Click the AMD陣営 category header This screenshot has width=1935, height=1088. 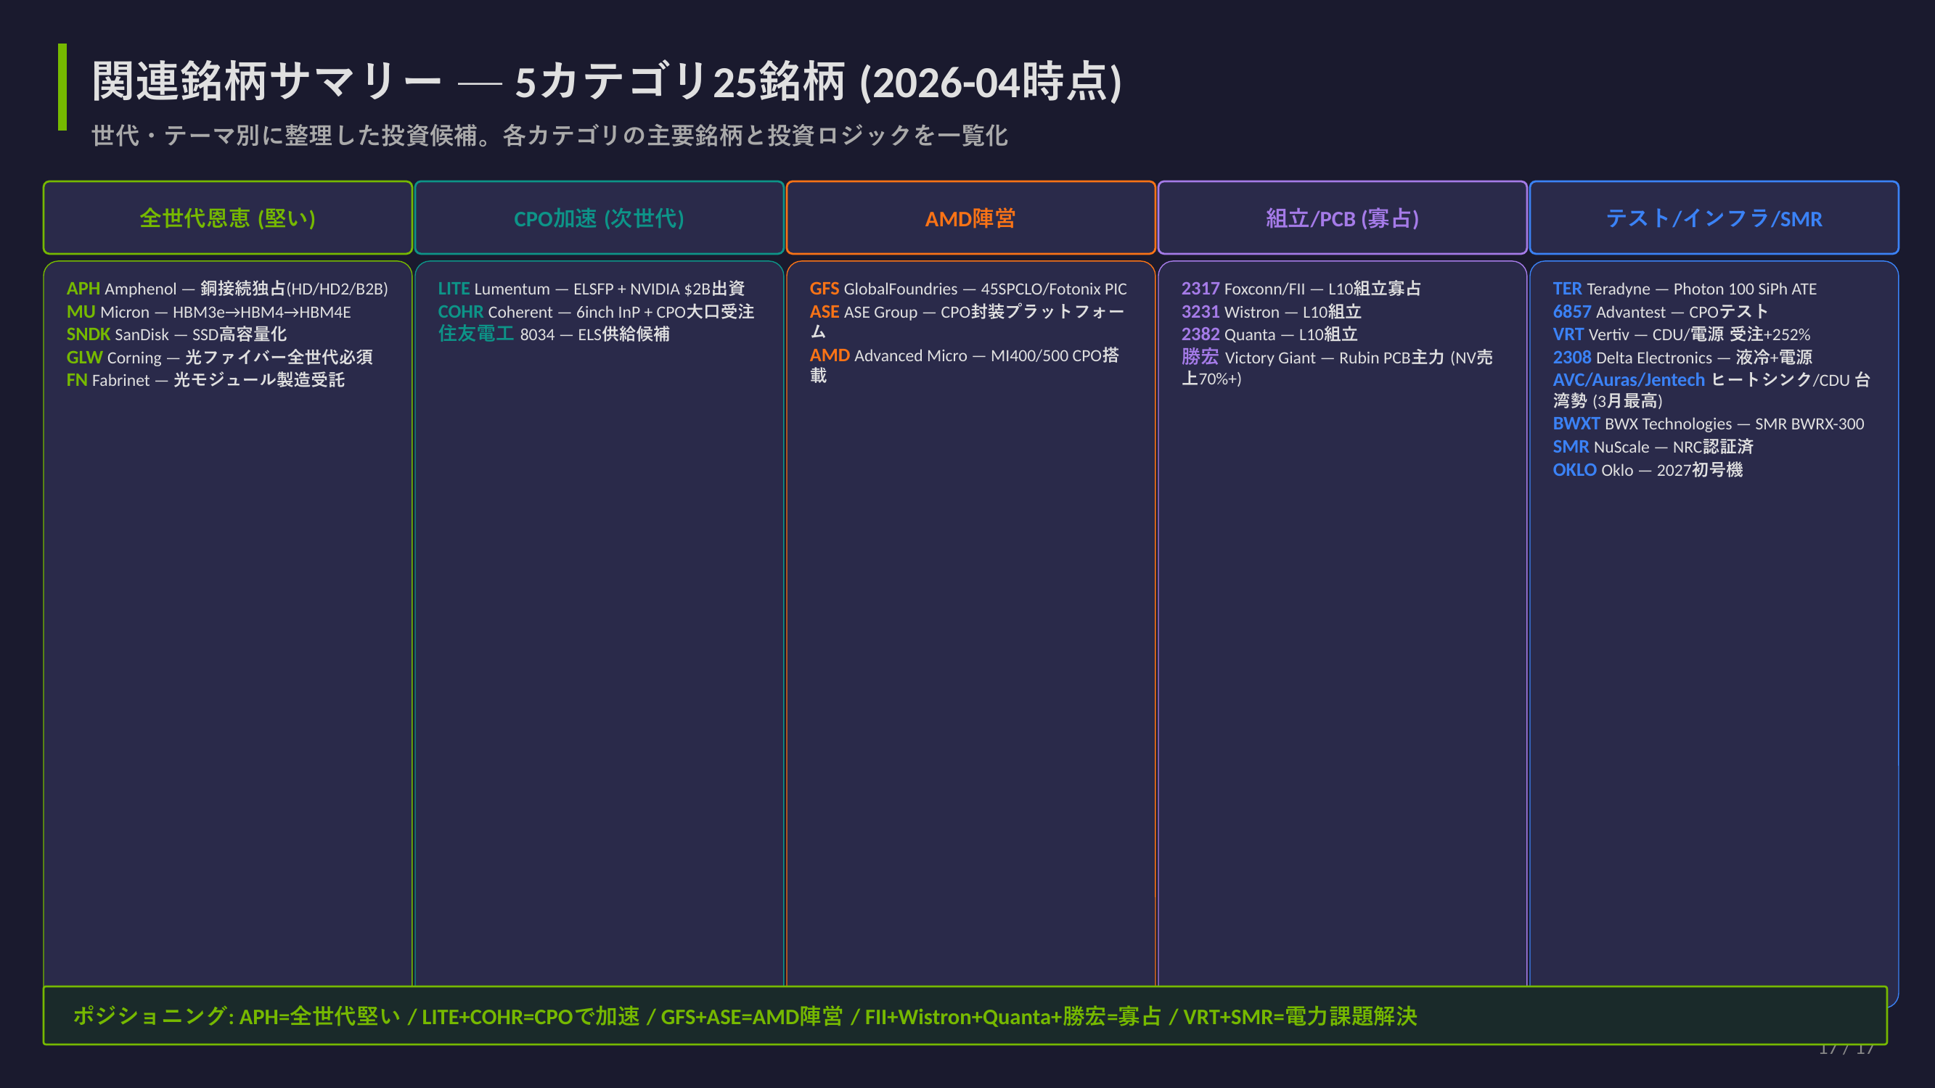970,218
